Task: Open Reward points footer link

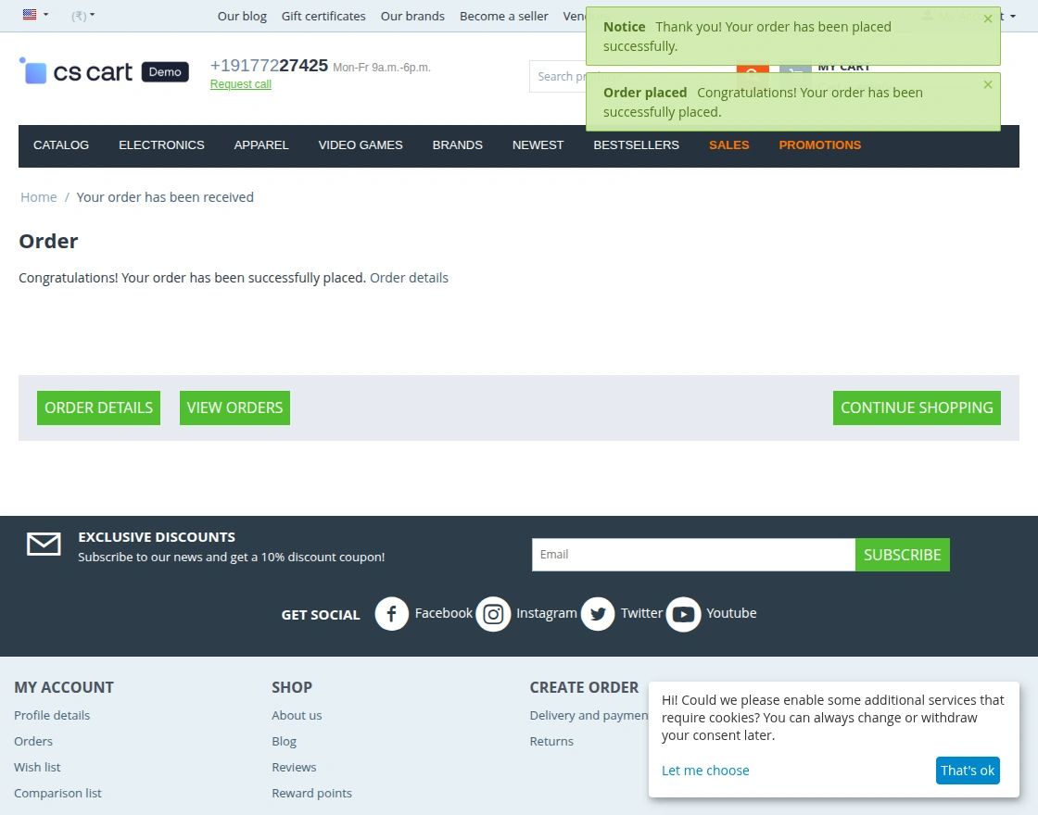Action: [311, 793]
